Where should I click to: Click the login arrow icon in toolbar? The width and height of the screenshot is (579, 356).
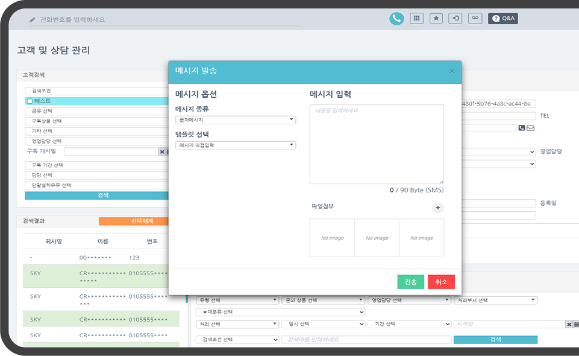coord(456,19)
